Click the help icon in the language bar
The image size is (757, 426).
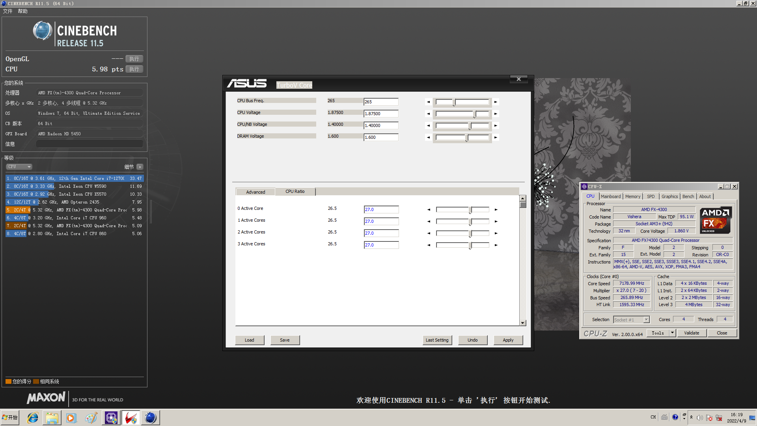675,417
